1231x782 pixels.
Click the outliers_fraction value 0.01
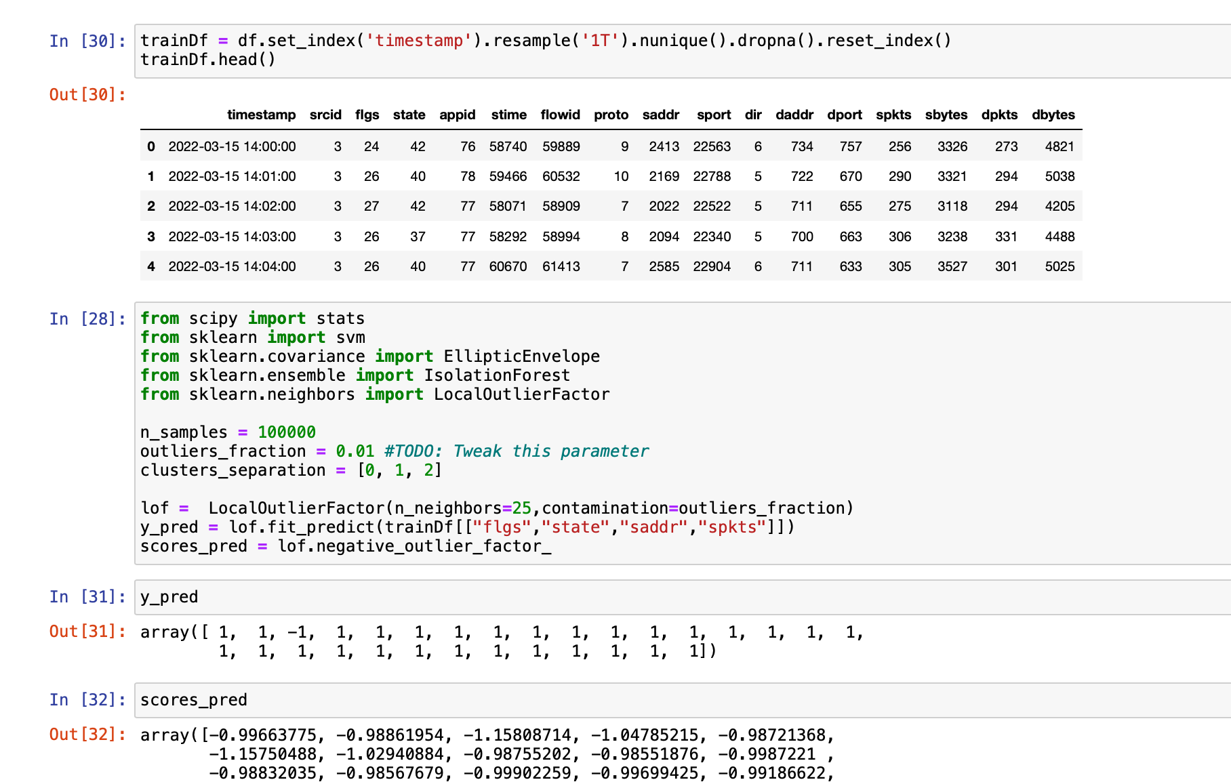(x=355, y=451)
